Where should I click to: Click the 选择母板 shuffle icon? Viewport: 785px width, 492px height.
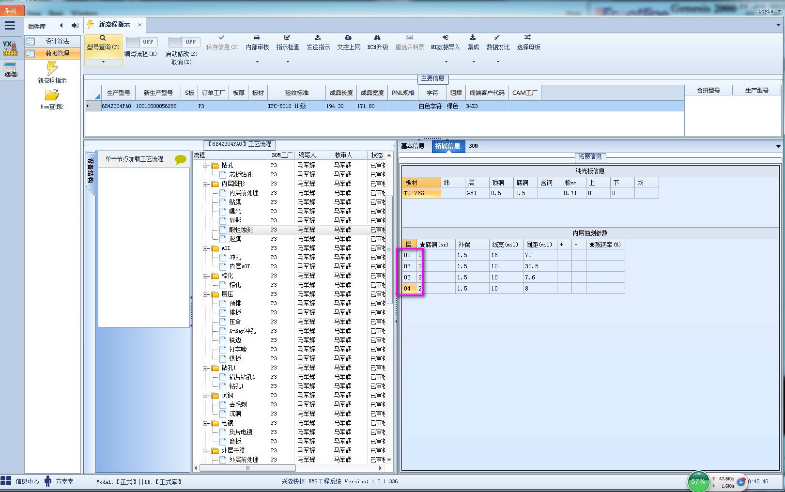click(x=528, y=37)
